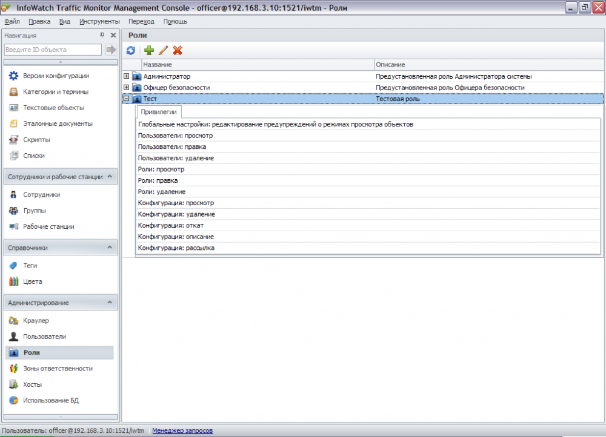606x437 pixels.
Task: Select privilege Конфигурация: удаление
Action: pyautogui.click(x=368, y=214)
